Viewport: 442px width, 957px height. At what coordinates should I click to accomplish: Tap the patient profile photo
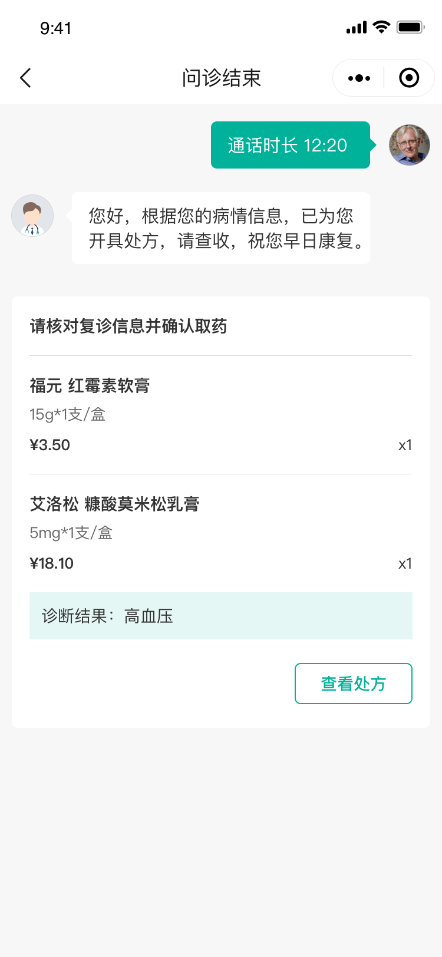click(409, 145)
